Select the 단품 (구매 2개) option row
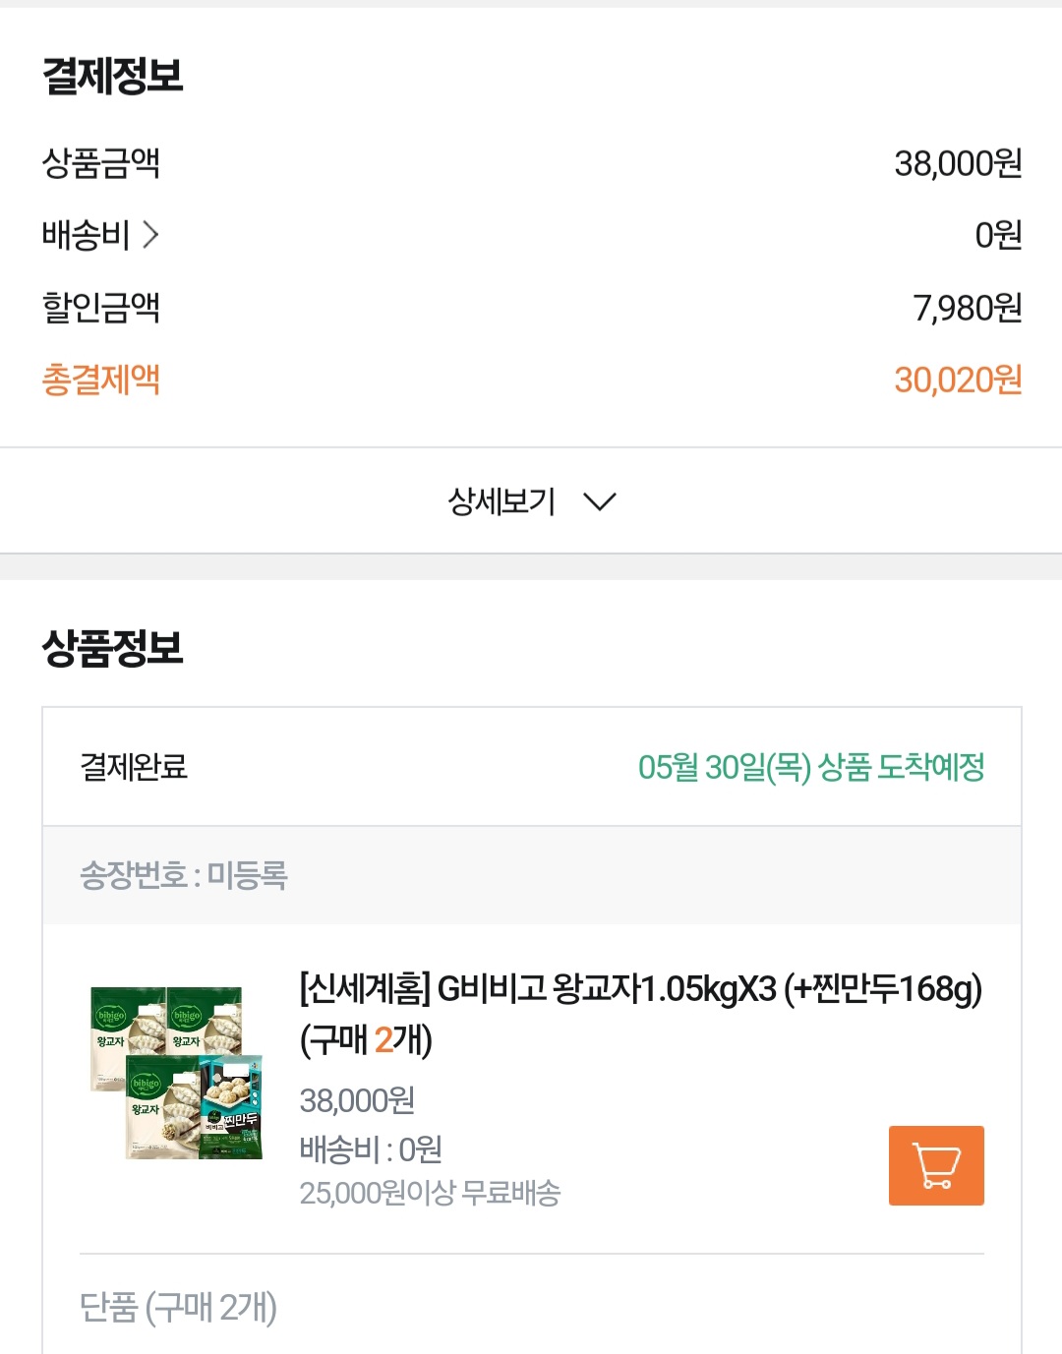Screen dimensions: 1062x1354 (178, 1307)
